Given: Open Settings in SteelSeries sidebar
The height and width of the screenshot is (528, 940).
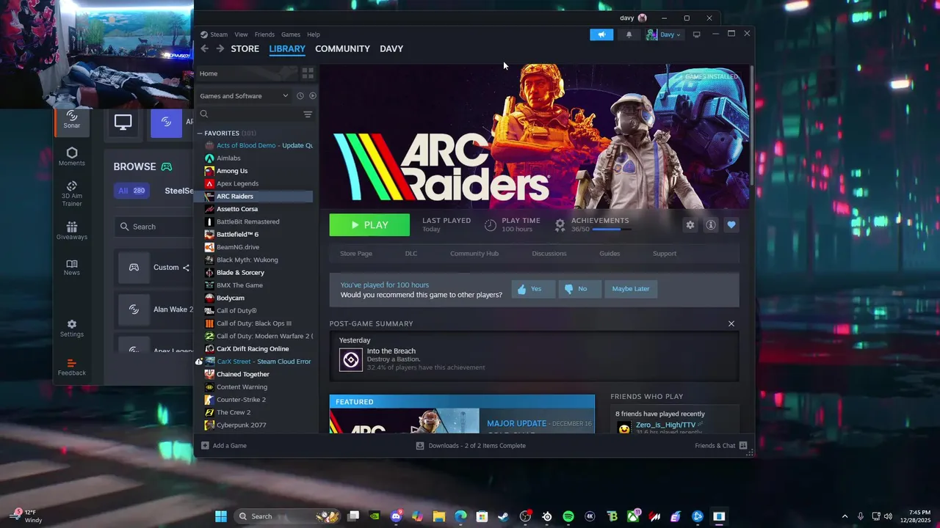Looking at the screenshot, I should [72, 328].
